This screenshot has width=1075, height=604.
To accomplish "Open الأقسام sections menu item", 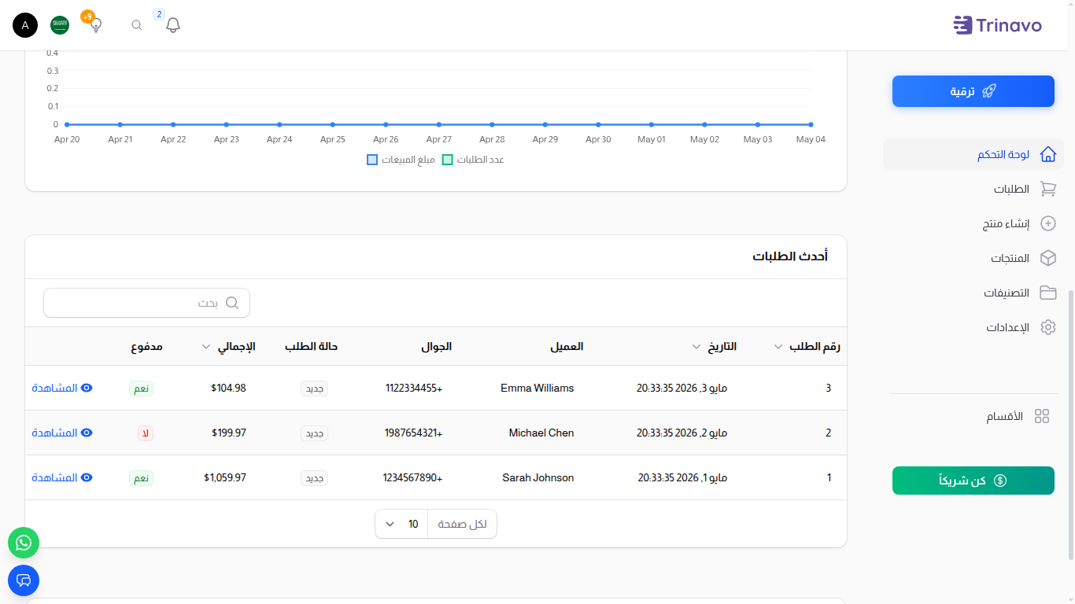I will [x=973, y=417].
